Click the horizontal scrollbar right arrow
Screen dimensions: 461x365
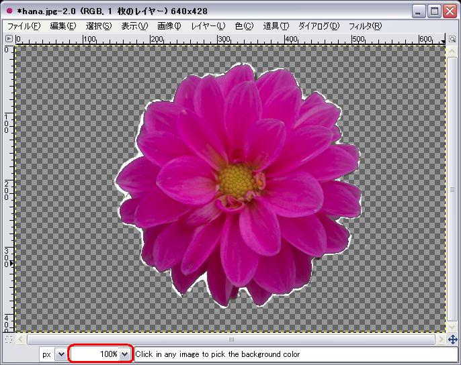[441, 340]
